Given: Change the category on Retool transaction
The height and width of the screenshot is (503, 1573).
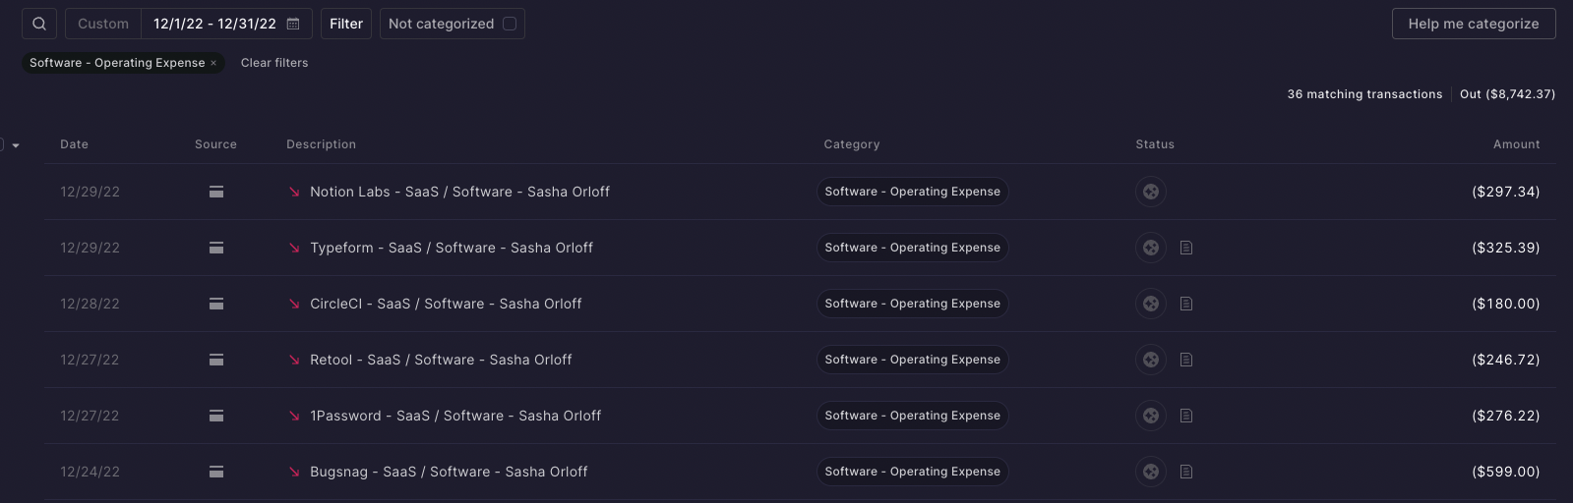Looking at the screenshot, I should pyautogui.click(x=912, y=360).
